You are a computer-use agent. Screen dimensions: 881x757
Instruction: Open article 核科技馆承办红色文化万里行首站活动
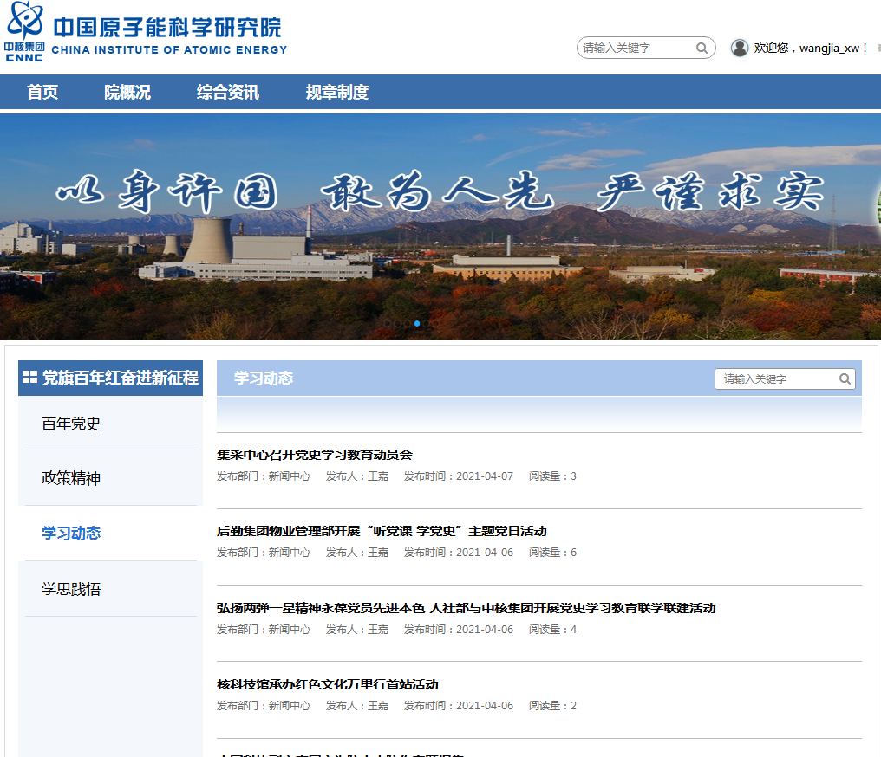pos(328,684)
